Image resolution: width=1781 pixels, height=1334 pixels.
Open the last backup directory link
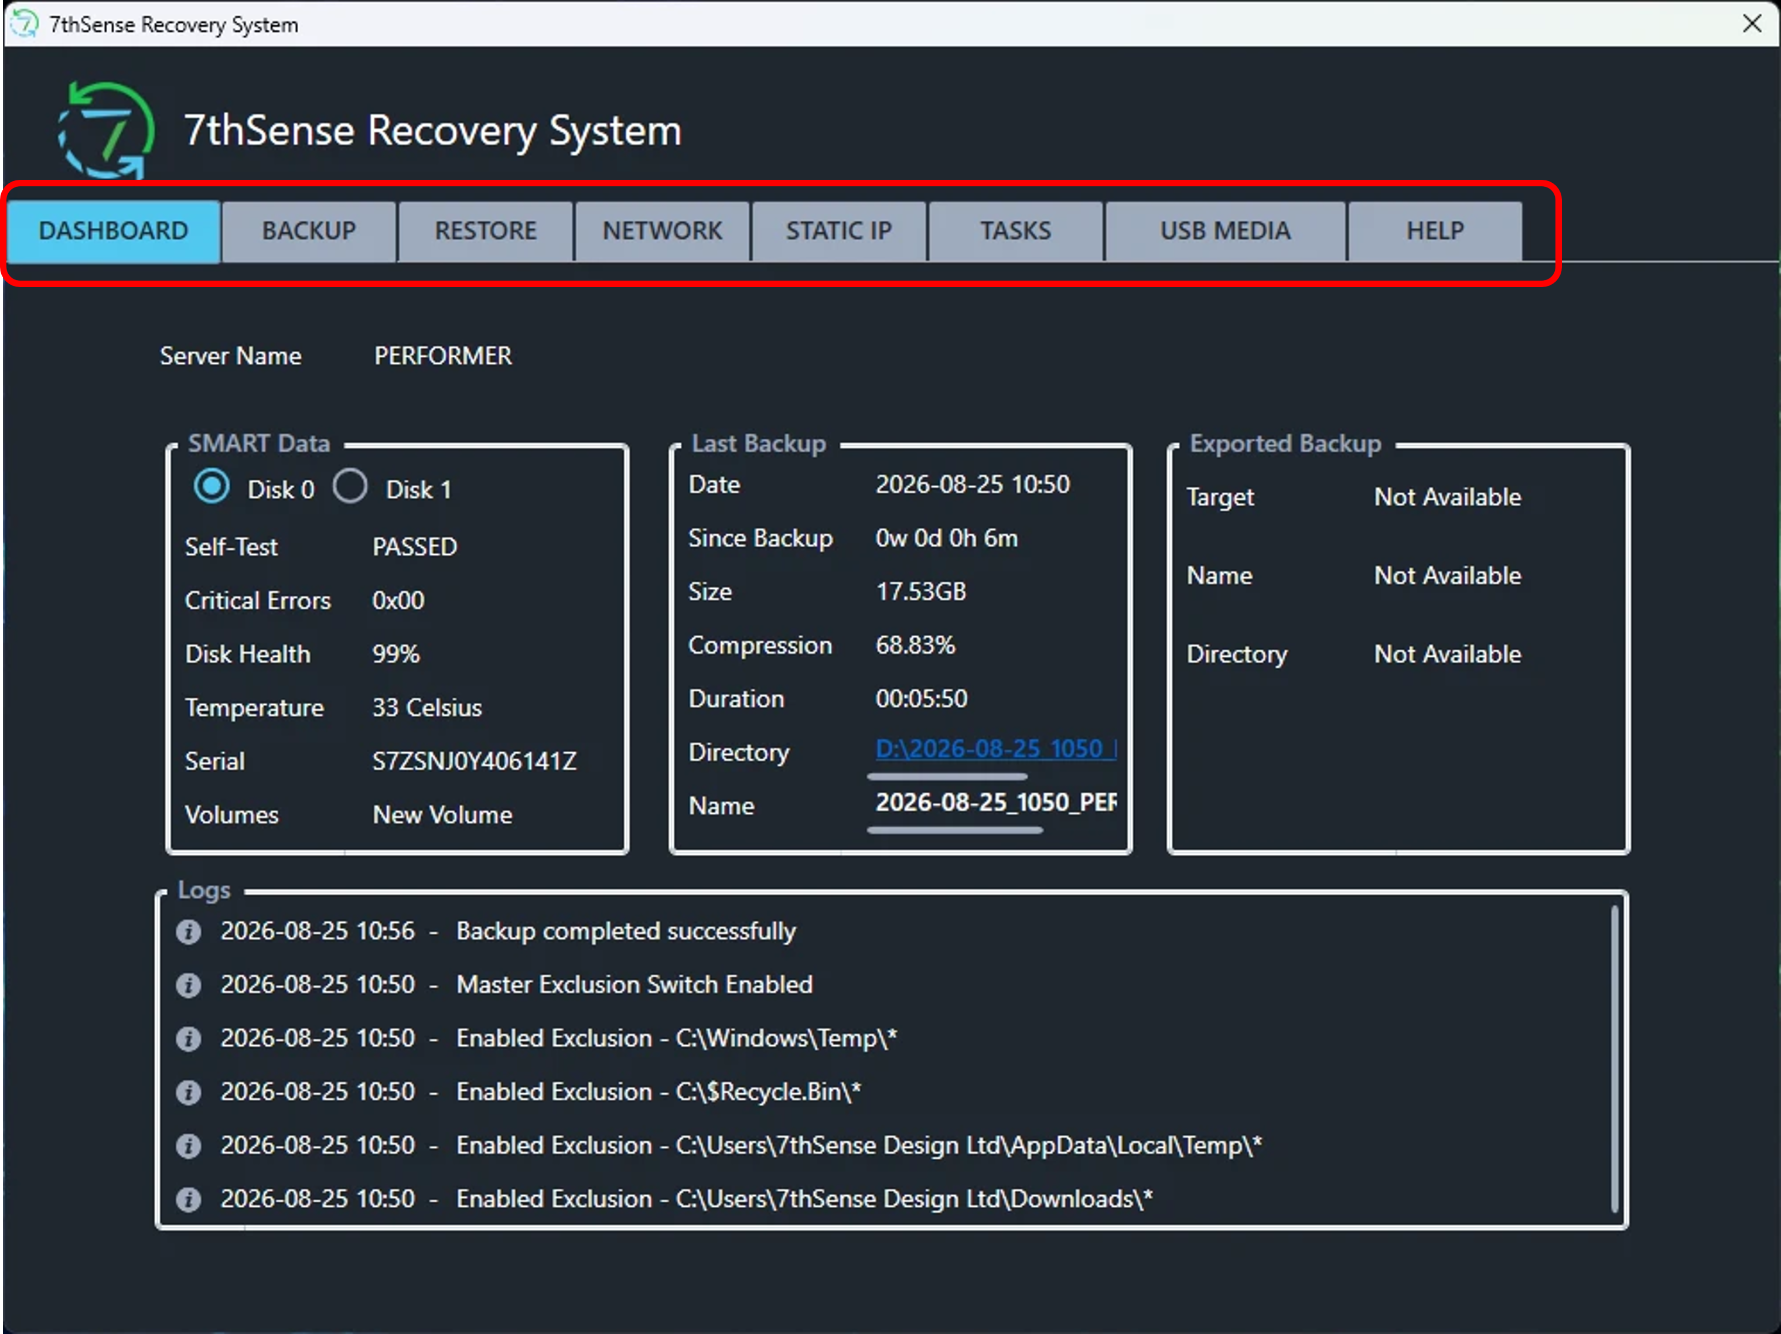click(x=996, y=749)
